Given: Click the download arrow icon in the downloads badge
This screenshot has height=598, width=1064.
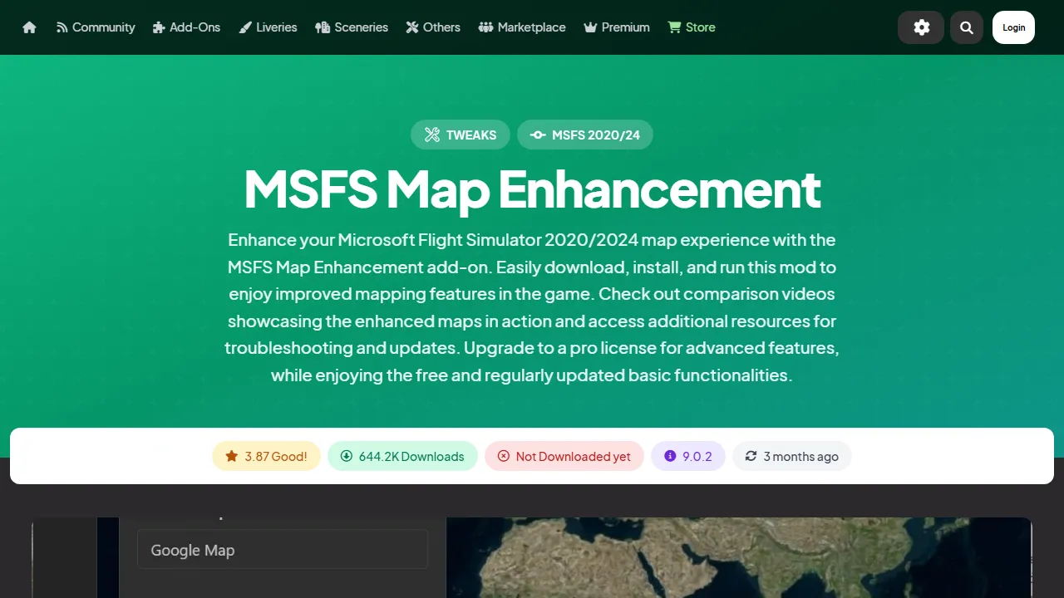Looking at the screenshot, I should tap(347, 456).
